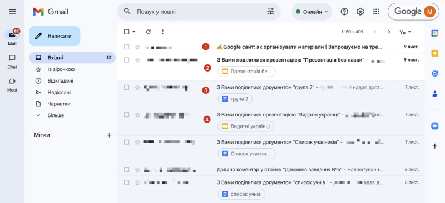Open Meet from the left rail
This screenshot has width=445, height=203.
pos(12,85)
